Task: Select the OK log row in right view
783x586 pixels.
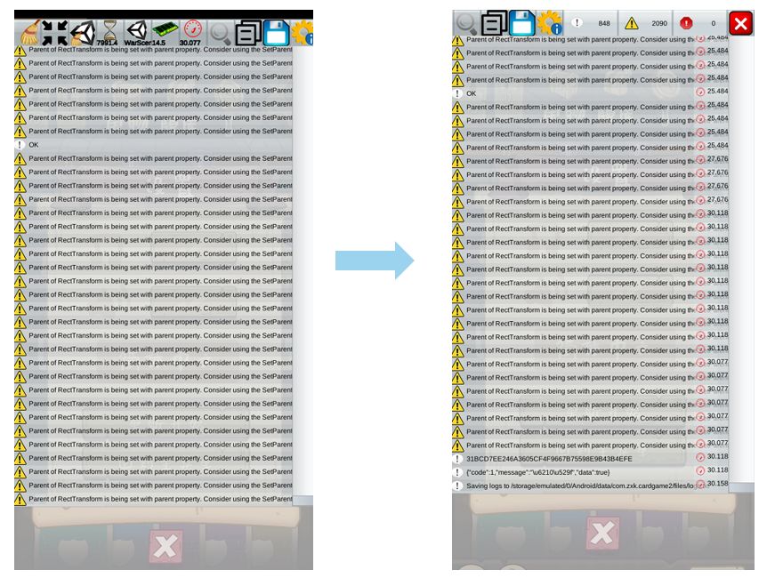Action: tap(590, 93)
